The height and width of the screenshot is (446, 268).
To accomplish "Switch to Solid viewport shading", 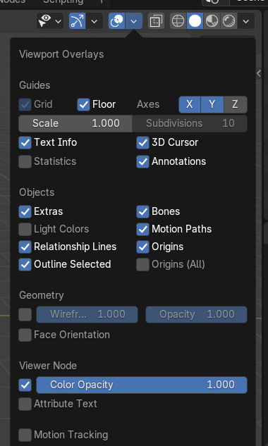I will click(x=195, y=21).
